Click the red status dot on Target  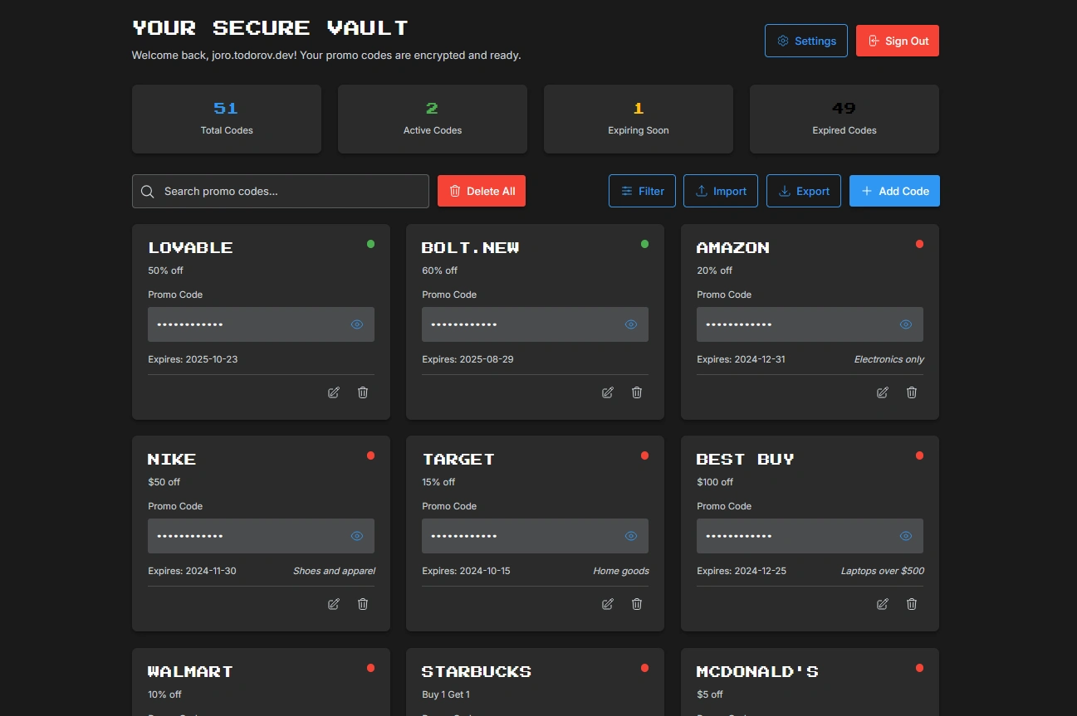click(x=644, y=455)
